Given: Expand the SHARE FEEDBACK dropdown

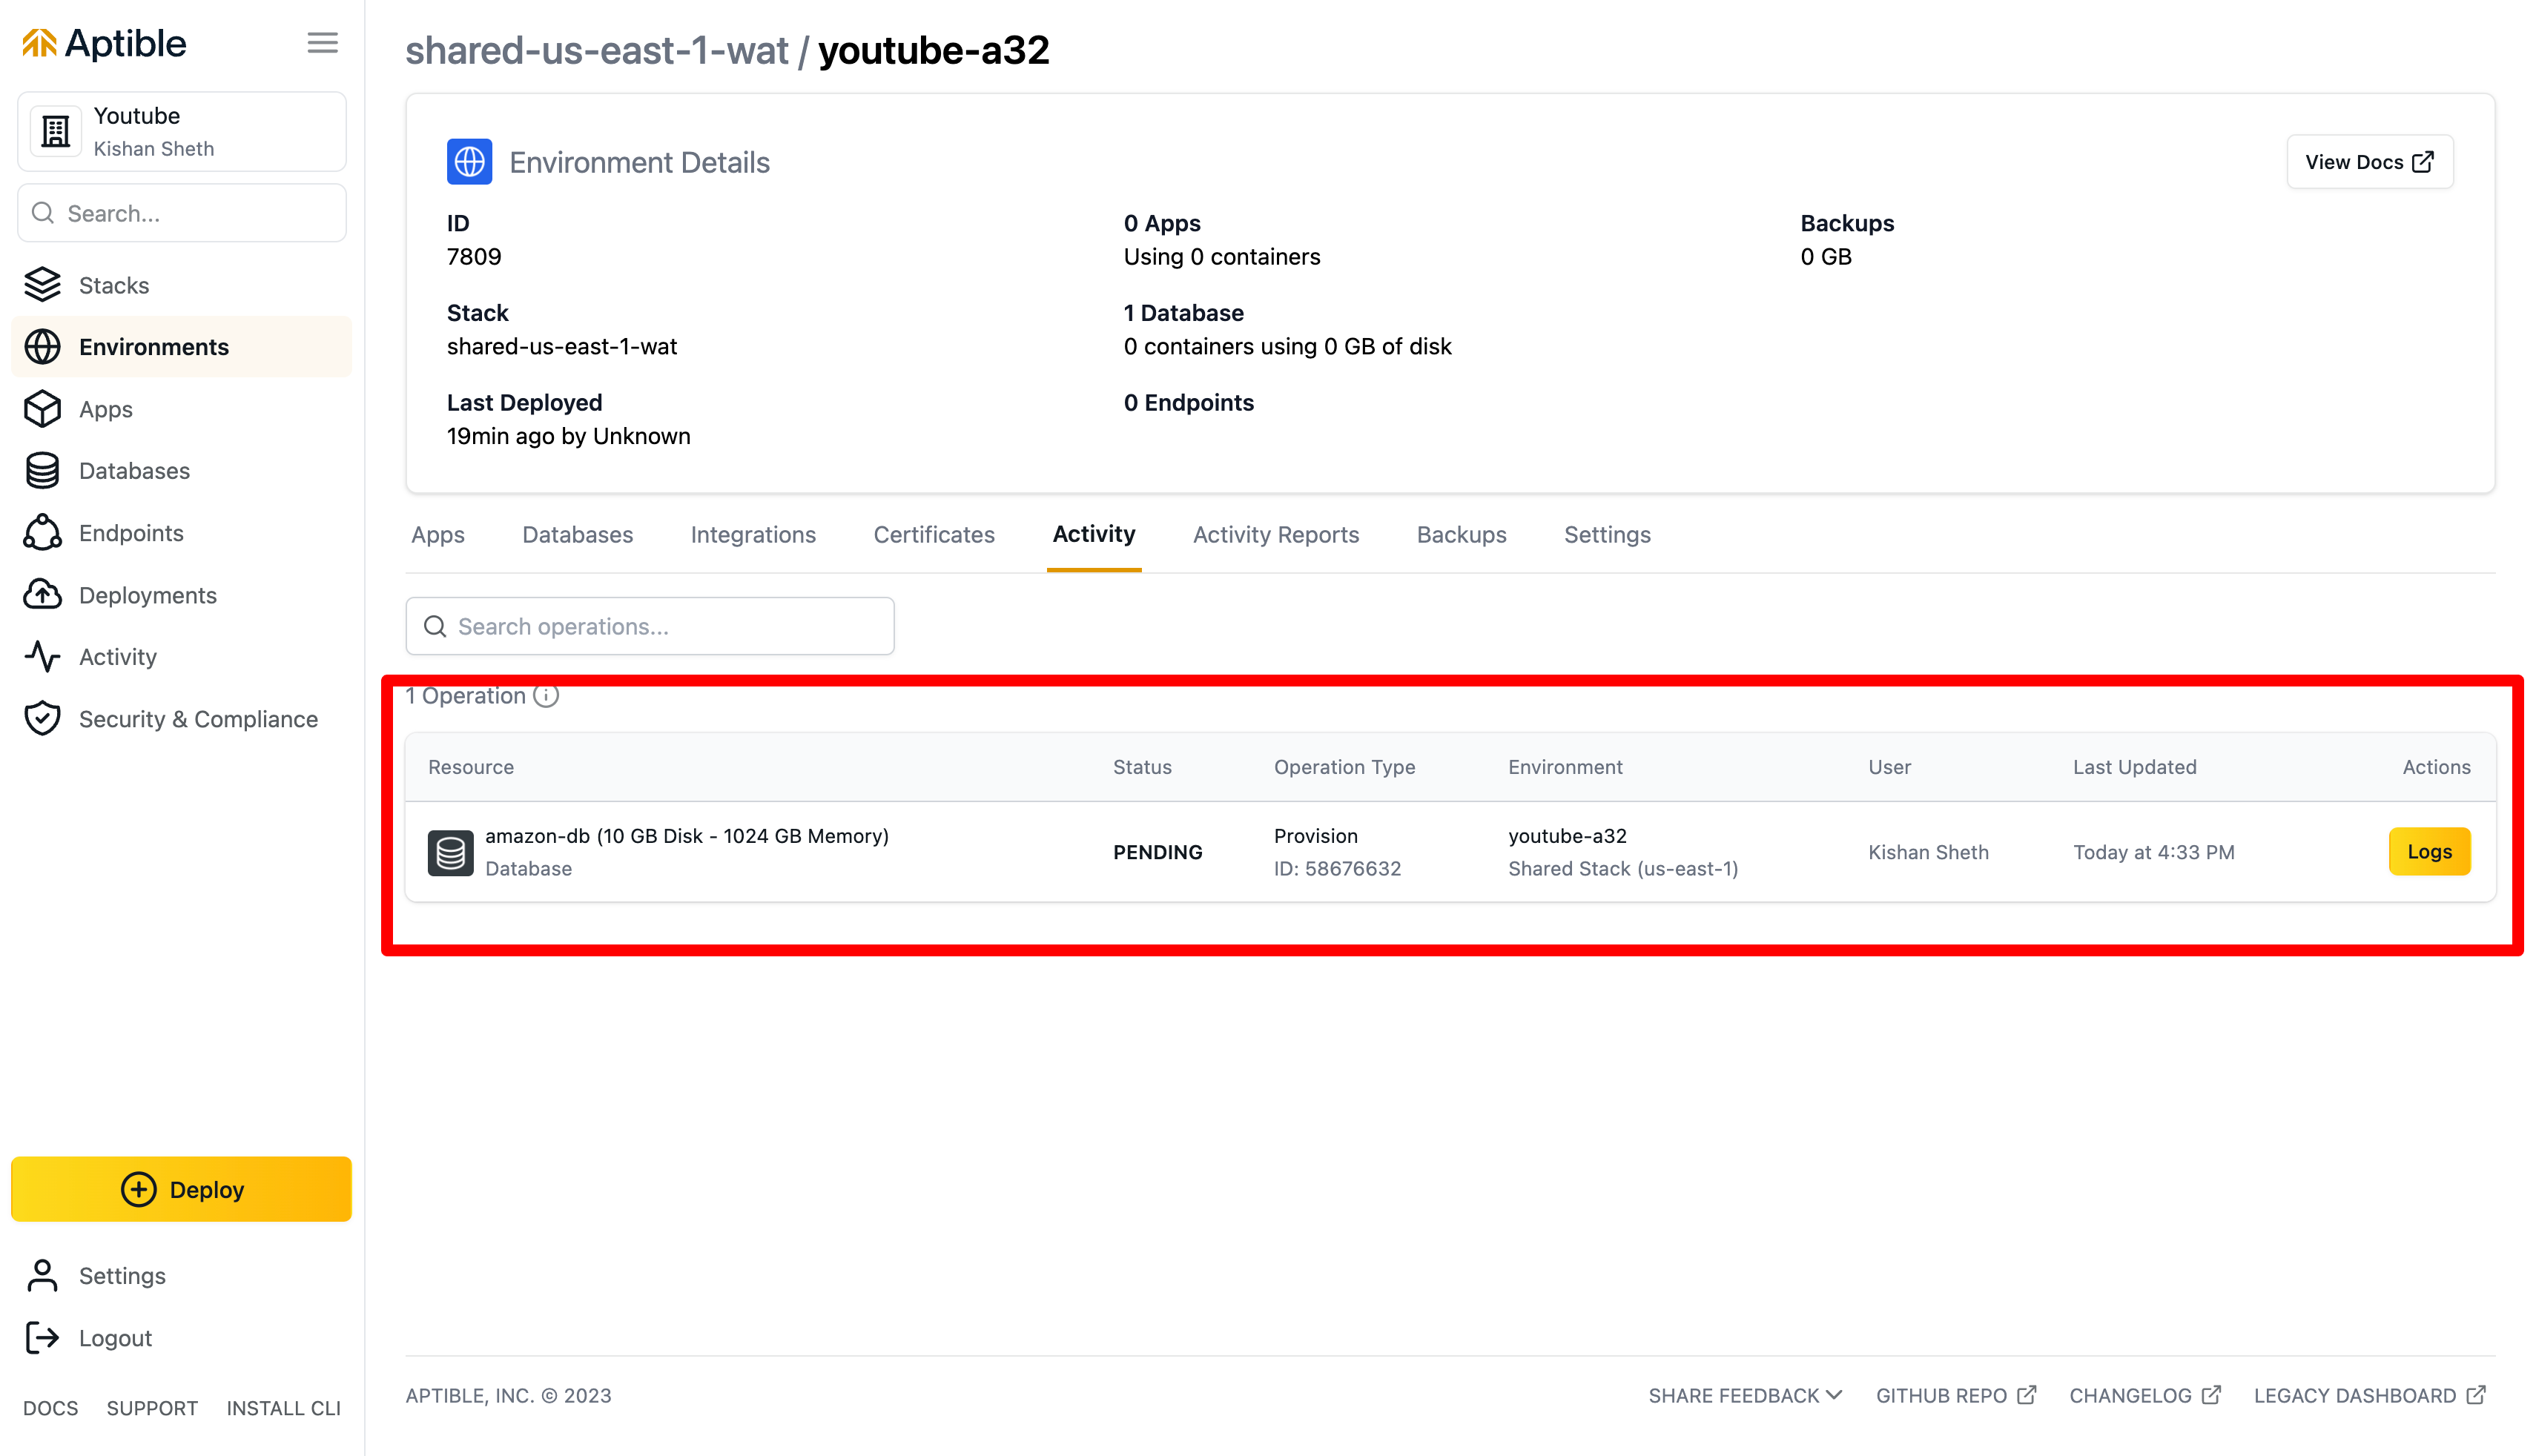Looking at the screenshot, I should coord(1744,1394).
